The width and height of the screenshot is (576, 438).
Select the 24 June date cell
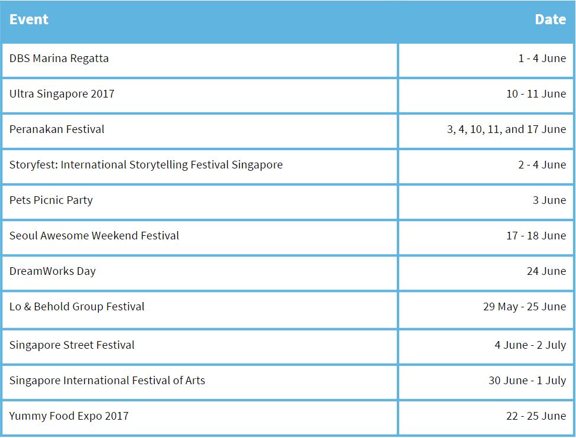[x=546, y=271]
